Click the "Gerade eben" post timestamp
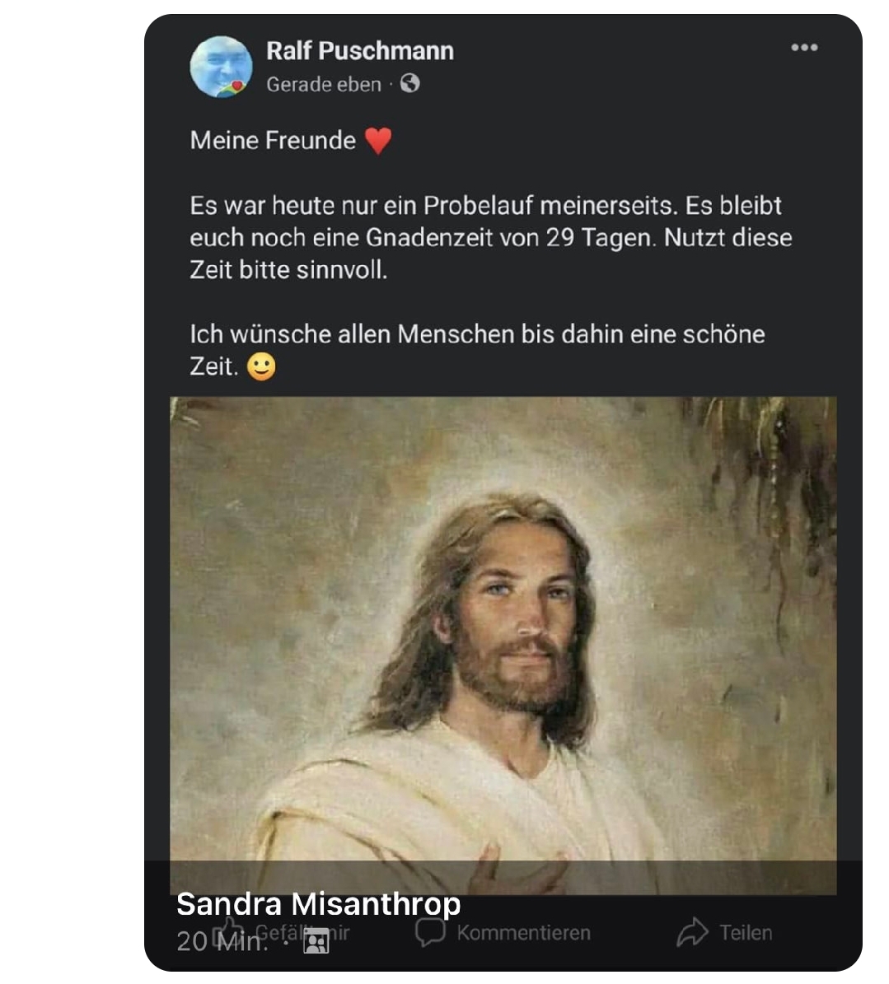Screen dimensions: 889x984 click(x=323, y=84)
